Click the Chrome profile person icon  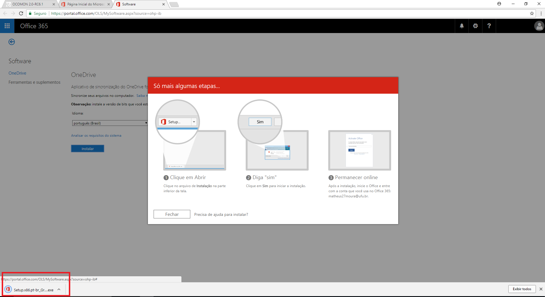click(x=499, y=4)
